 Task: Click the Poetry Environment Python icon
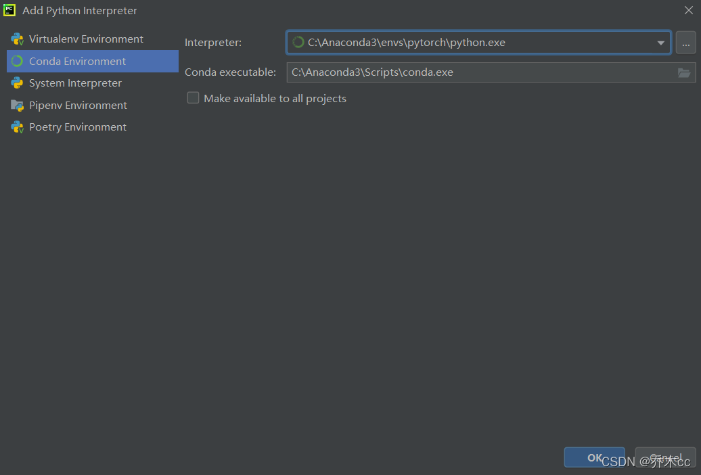pyautogui.click(x=18, y=127)
